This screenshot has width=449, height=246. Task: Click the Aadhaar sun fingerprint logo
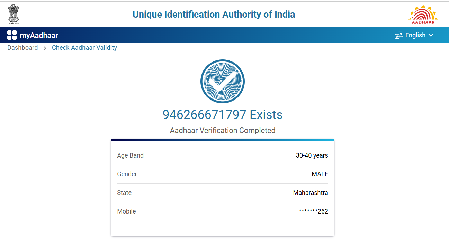point(423,15)
